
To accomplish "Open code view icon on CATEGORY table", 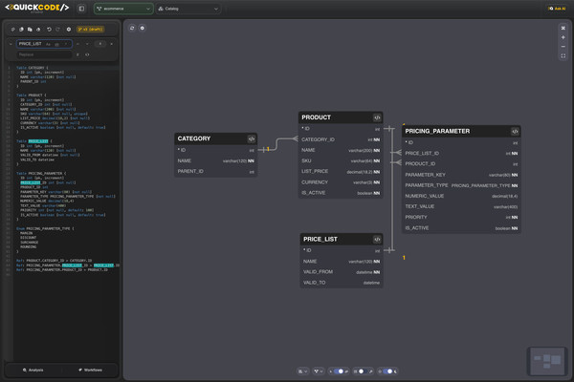I will [x=251, y=138].
